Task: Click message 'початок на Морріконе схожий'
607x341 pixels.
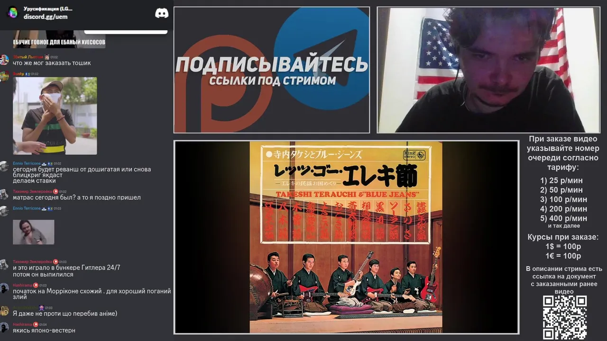Action: click(x=92, y=294)
